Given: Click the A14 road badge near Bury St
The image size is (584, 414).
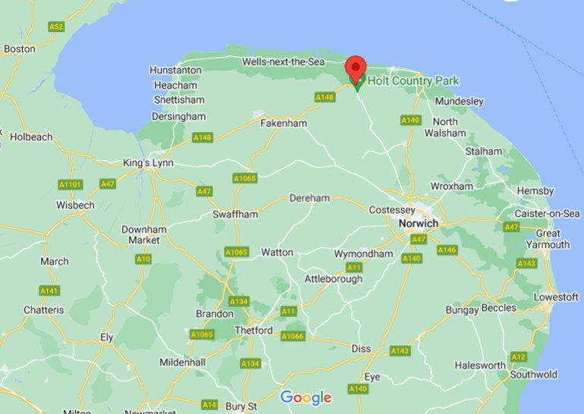Looking at the screenshot, I should [x=209, y=405].
